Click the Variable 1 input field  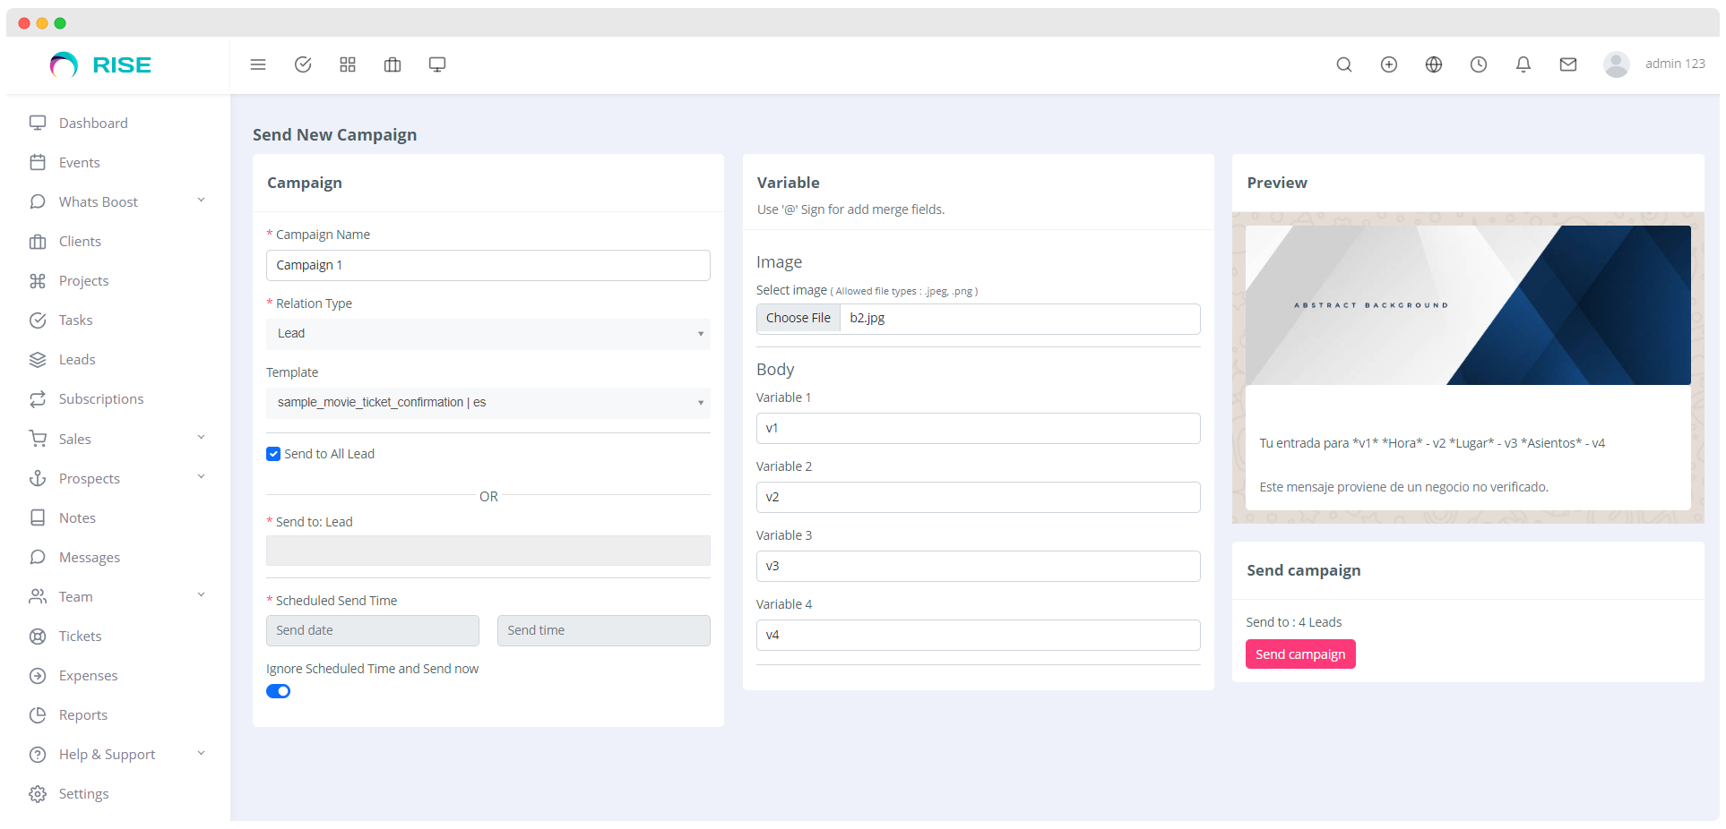(979, 428)
